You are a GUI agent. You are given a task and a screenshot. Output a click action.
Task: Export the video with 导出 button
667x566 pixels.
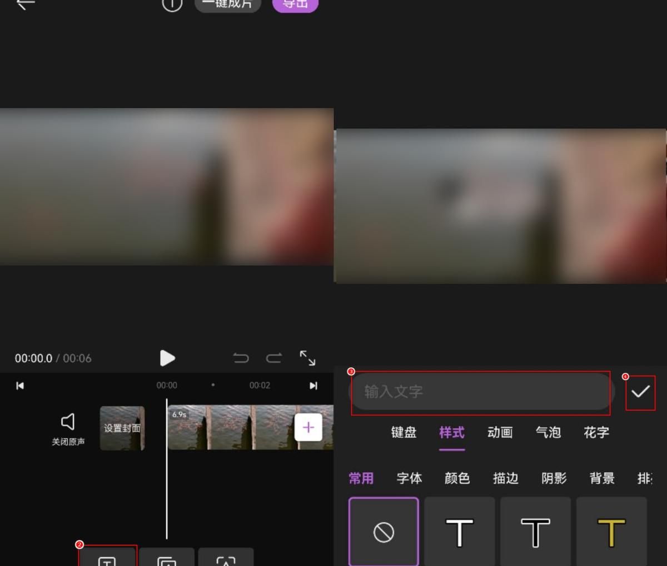tap(295, 4)
